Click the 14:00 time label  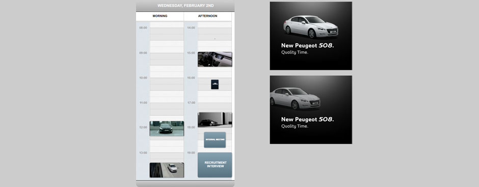191,28
